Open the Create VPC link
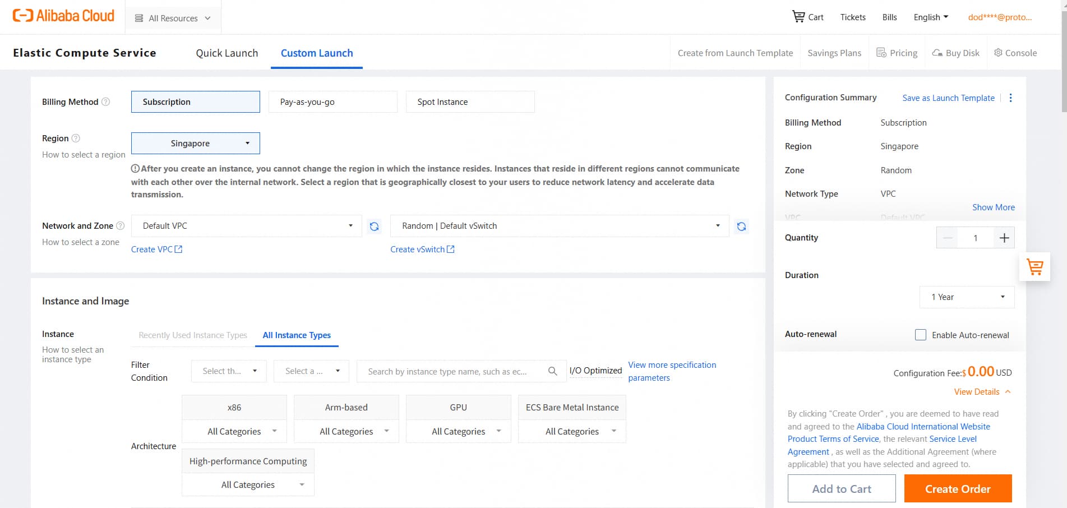This screenshot has width=1067, height=508. (156, 250)
